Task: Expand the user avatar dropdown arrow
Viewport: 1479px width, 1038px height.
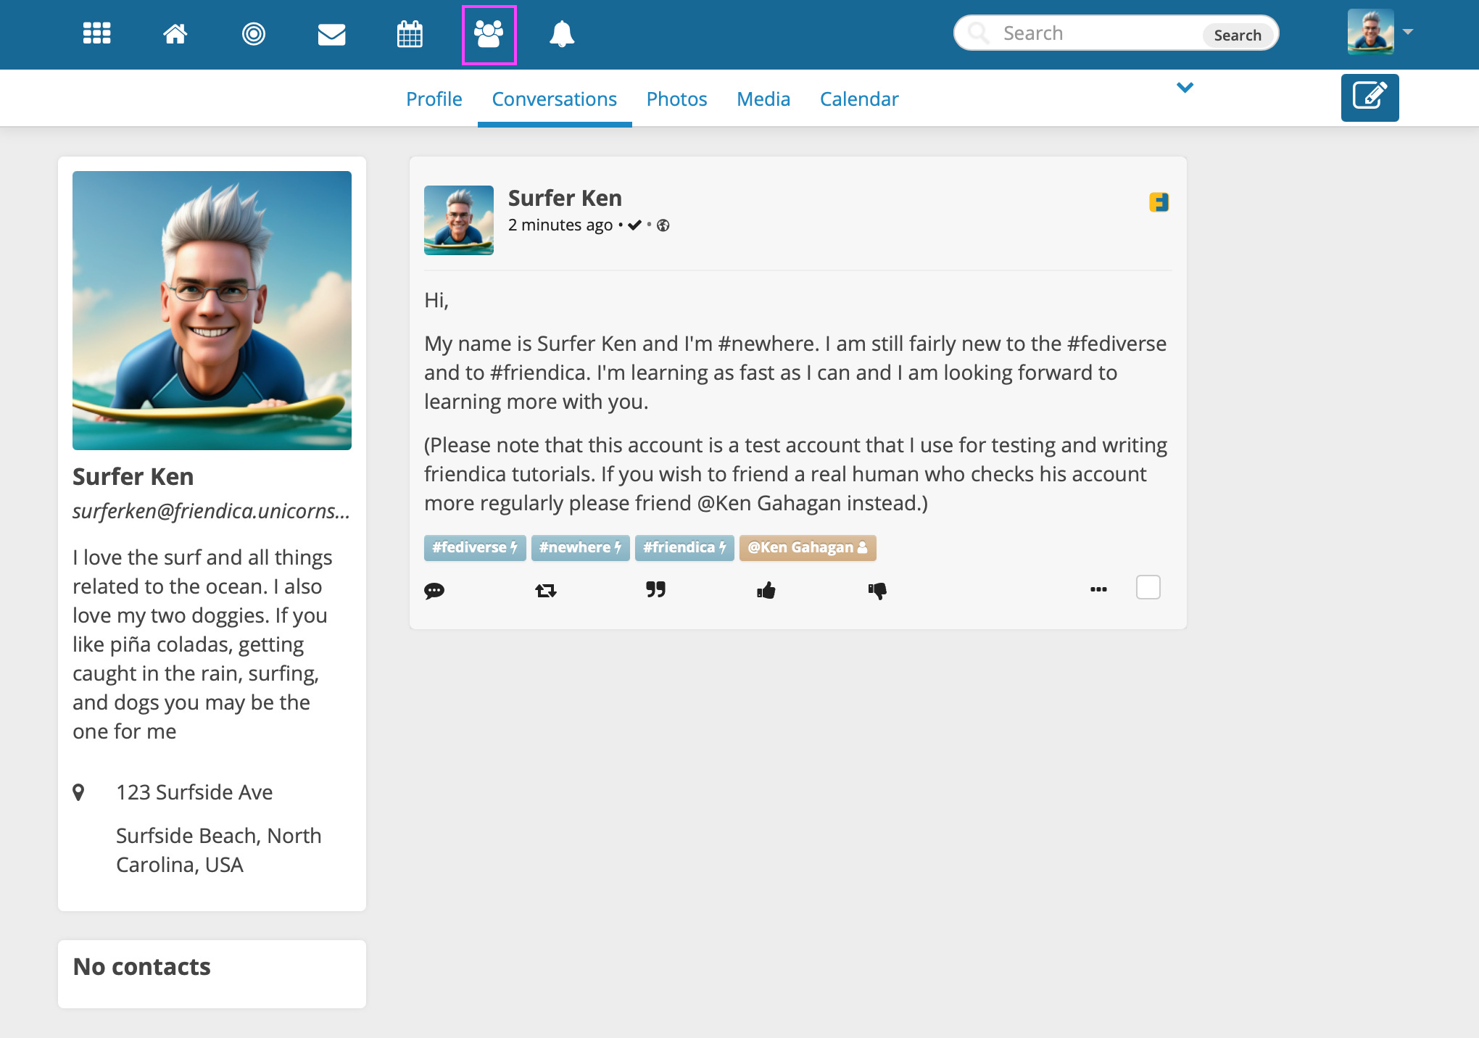Action: point(1408,32)
